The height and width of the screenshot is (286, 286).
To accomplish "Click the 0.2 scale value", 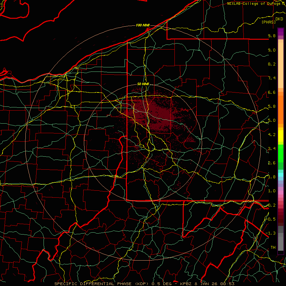I will pos(272,205).
